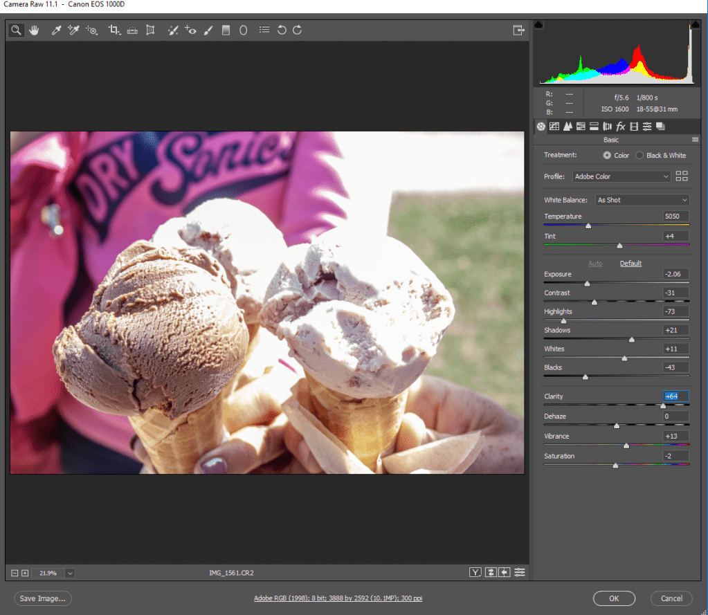
Task: Click the Exposure slider handle
Action: coord(588,283)
